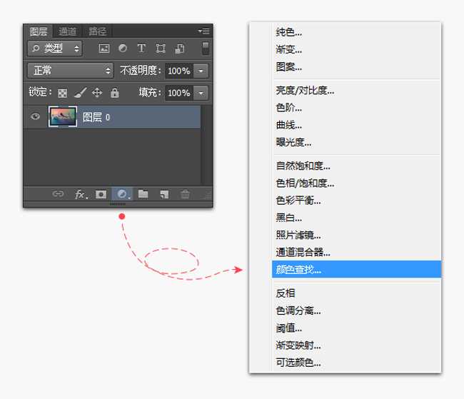Toggle the lock all padlock icon
The height and width of the screenshot is (399, 464).
click(x=114, y=93)
